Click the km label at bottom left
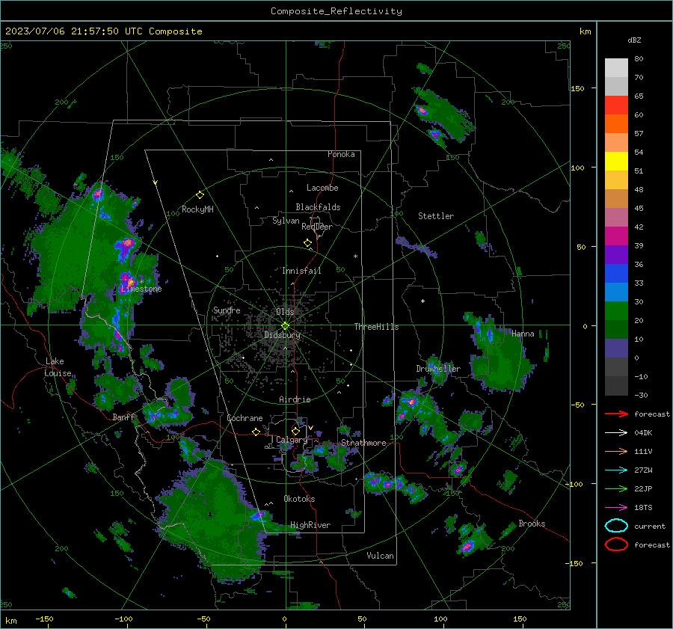This screenshot has width=673, height=629. [10, 621]
